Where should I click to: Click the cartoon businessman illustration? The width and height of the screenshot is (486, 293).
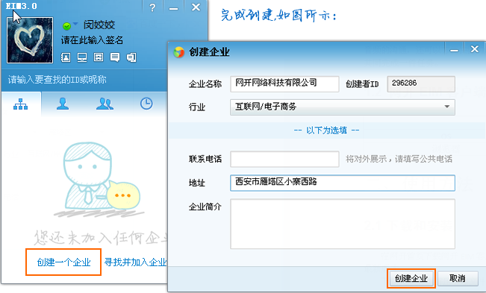(99, 180)
